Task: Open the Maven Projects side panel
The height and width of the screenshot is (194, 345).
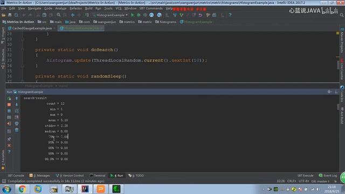Action: (x=342, y=41)
